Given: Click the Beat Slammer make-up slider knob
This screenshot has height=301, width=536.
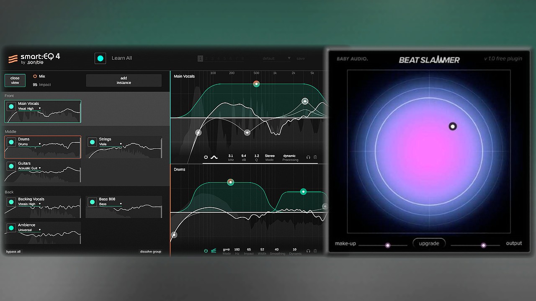Looking at the screenshot, I should pyautogui.click(x=388, y=245).
